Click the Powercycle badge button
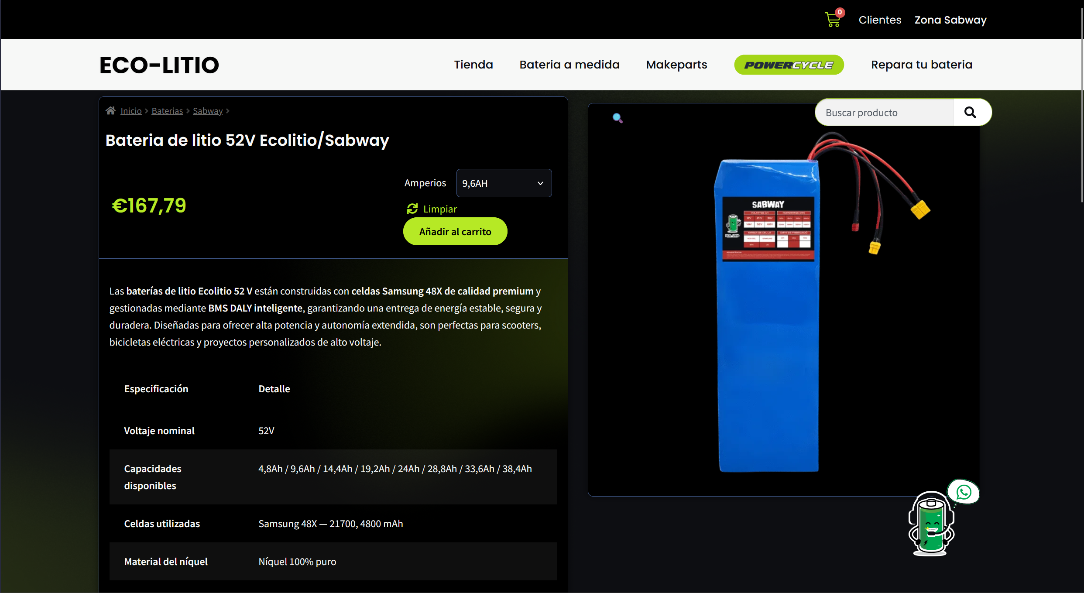This screenshot has height=593, width=1084. coord(789,65)
